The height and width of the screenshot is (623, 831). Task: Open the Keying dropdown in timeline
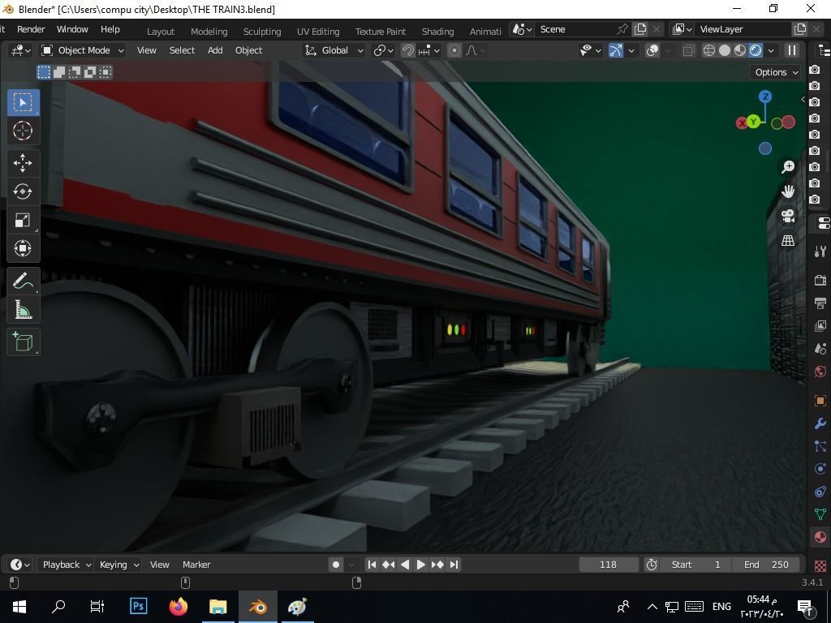point(118,565)
